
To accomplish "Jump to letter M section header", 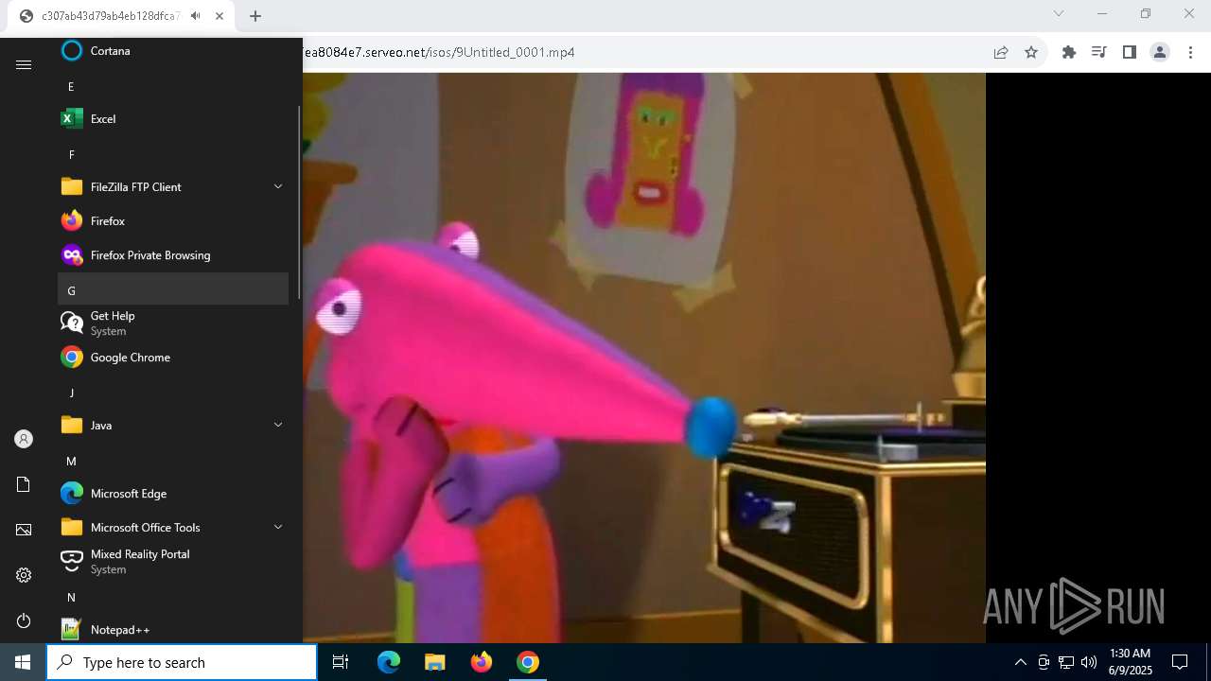I will [x=173, y=461].
